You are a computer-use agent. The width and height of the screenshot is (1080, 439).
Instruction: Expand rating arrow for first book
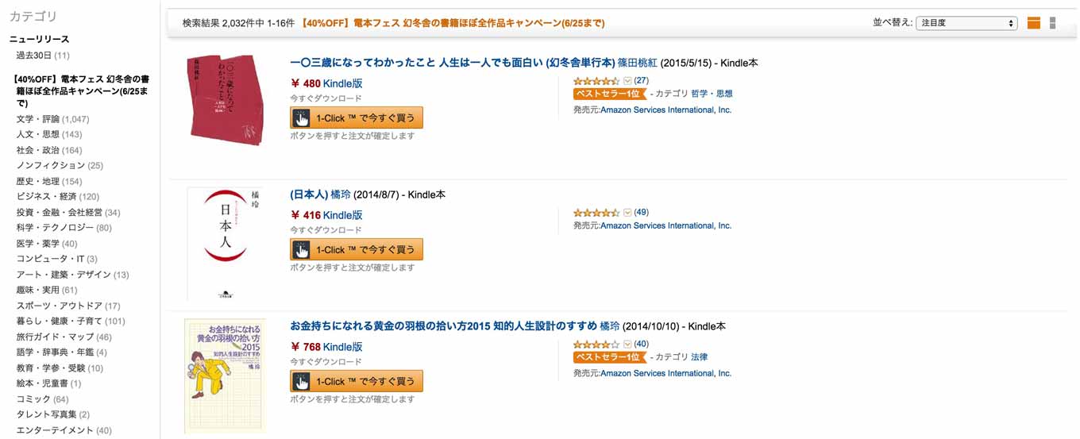pyautogui.click(x=627, y=81)
